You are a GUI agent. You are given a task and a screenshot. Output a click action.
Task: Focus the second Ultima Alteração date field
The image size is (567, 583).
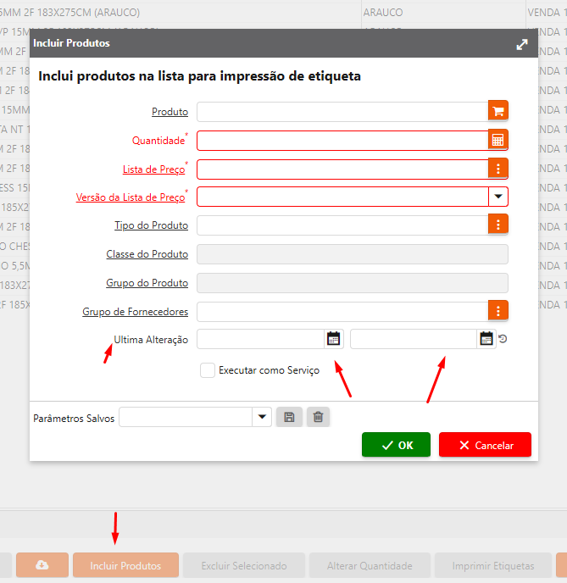tap(414, 339)
